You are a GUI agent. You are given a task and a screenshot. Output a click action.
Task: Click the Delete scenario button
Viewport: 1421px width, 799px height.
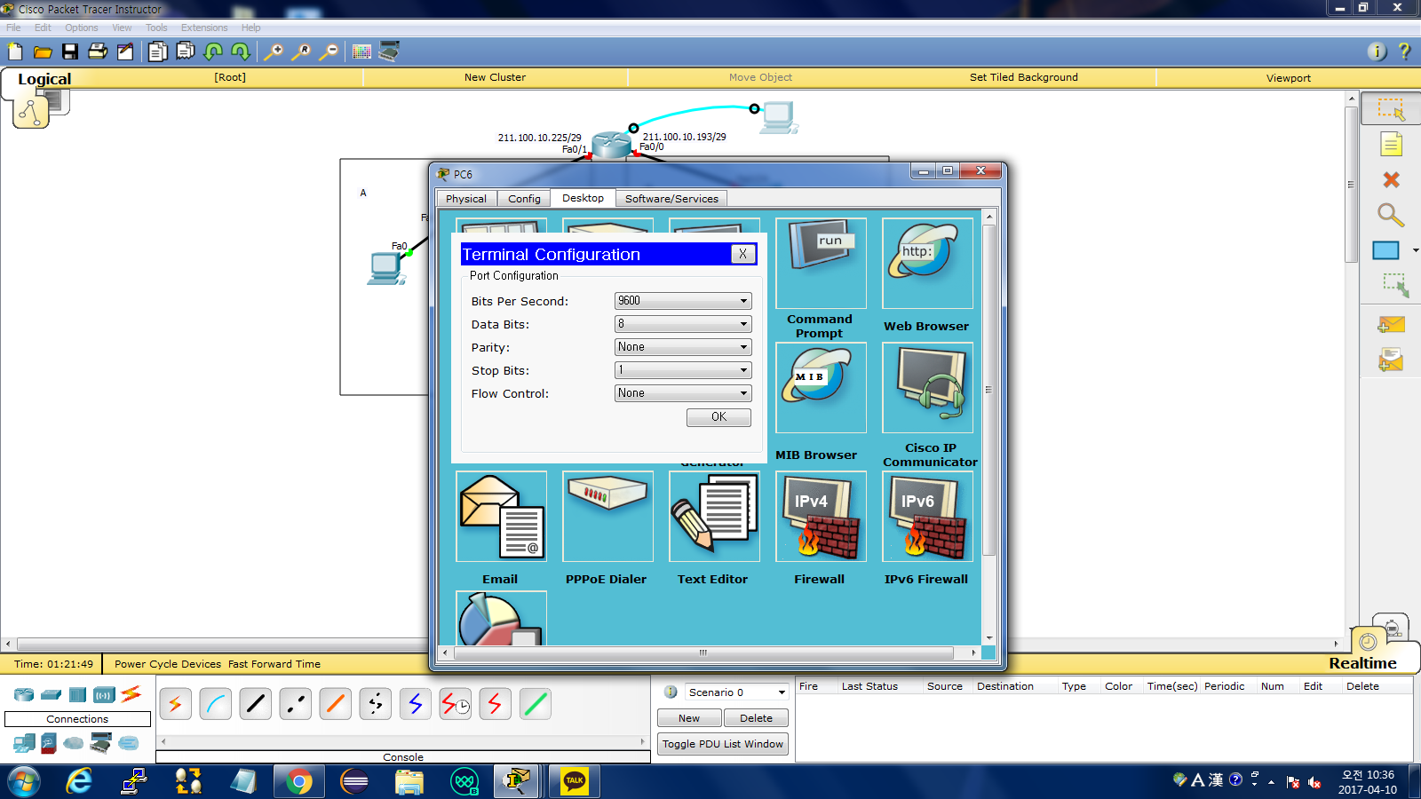pyautogui.click(x=756, y=718)
